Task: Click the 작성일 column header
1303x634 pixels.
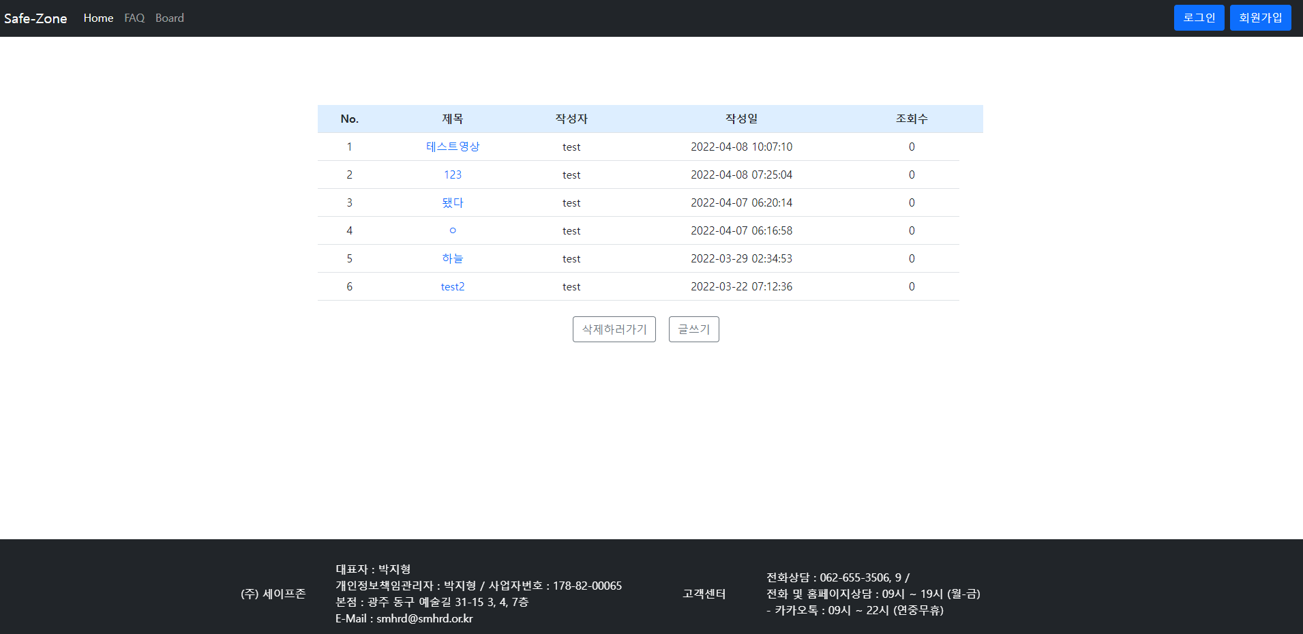Action: tap(741, 118)
